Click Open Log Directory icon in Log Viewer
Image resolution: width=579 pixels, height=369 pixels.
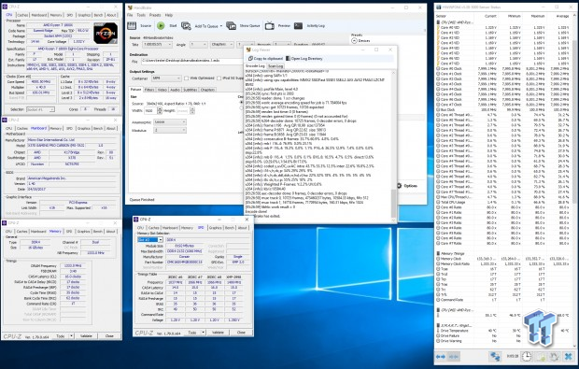pyautogui.click(x=288, y=58)
